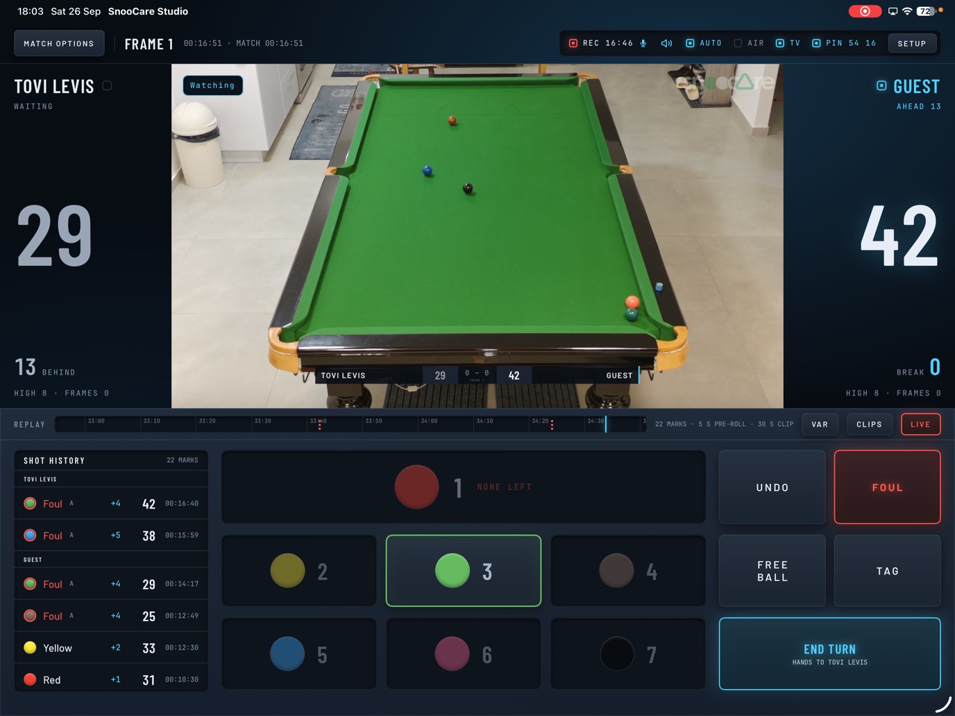Select the Yellow +2 shot entry
Screen dimensions: 955x716
click(111, 648)
